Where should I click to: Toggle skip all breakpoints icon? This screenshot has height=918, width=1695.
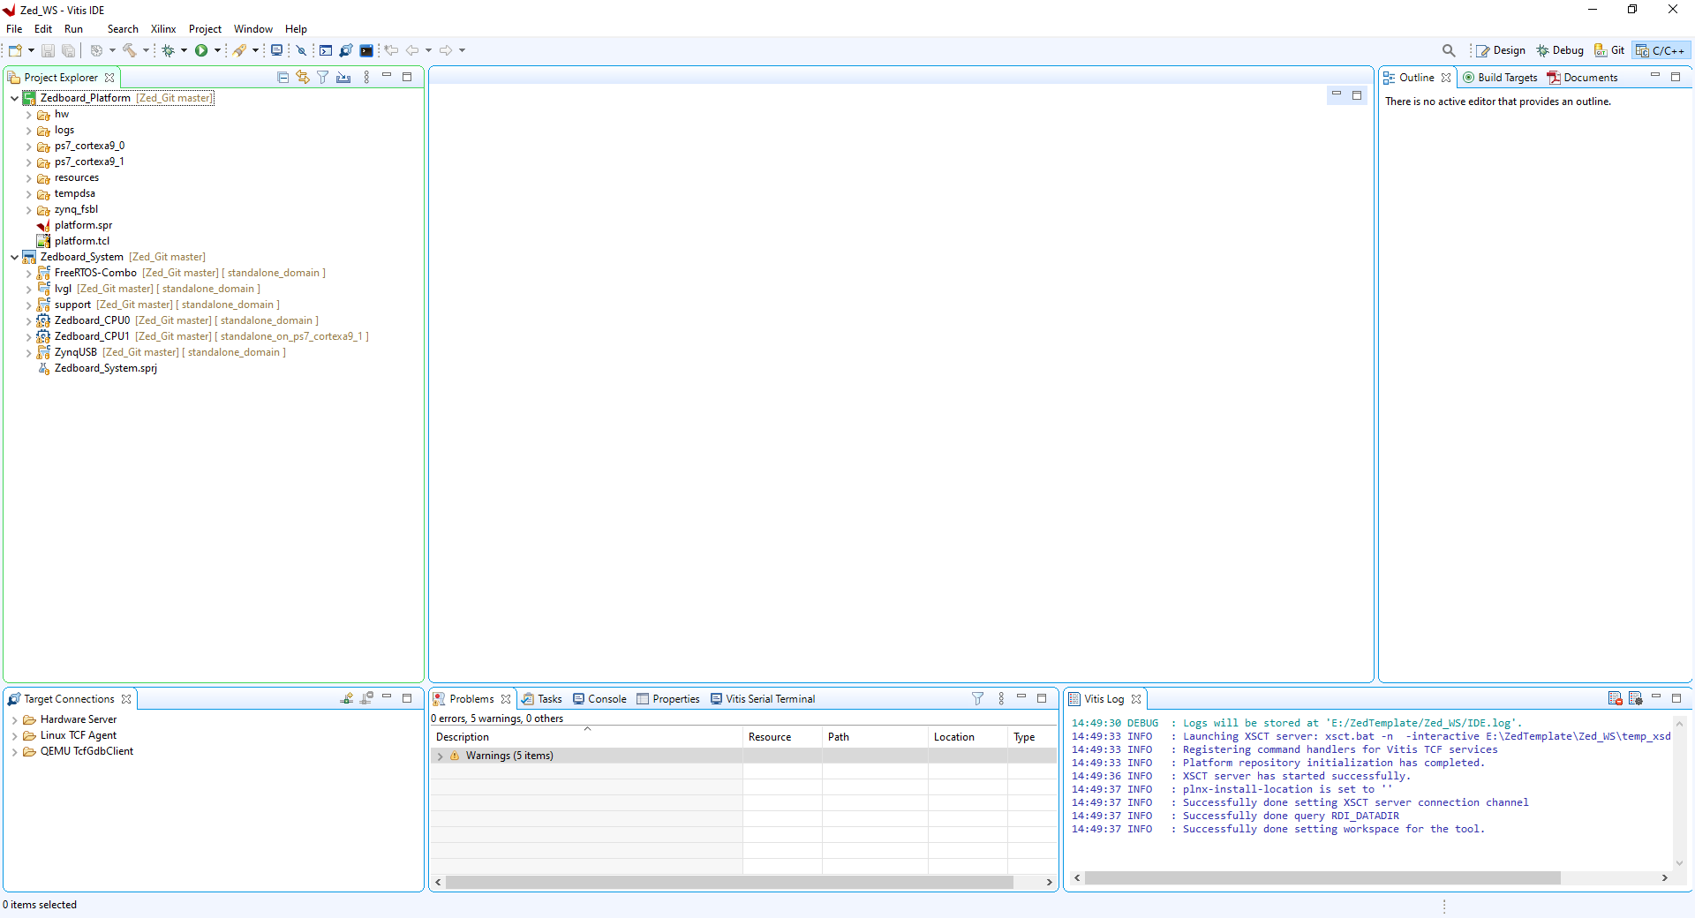coord(301,50)
